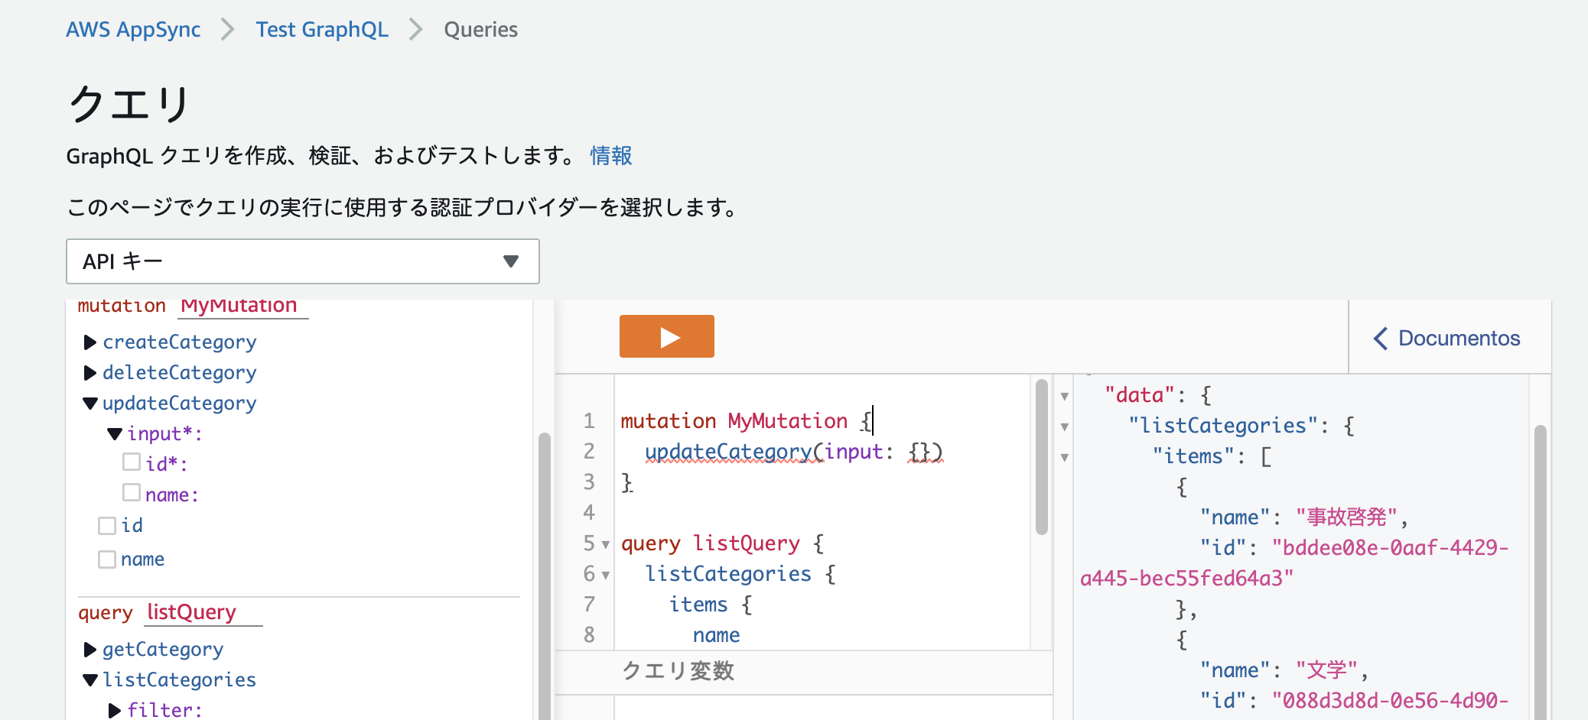This screenshot has width=1588, height=720.
Task: Run the query with the orange play button
Action: coord(666,336)
